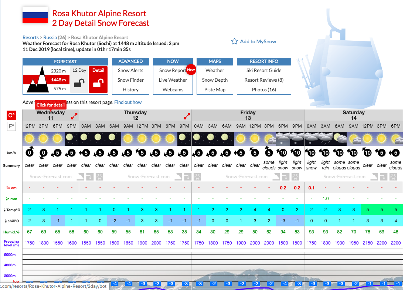Expand Wednesday 11 with red arrows

coord(74,116)
